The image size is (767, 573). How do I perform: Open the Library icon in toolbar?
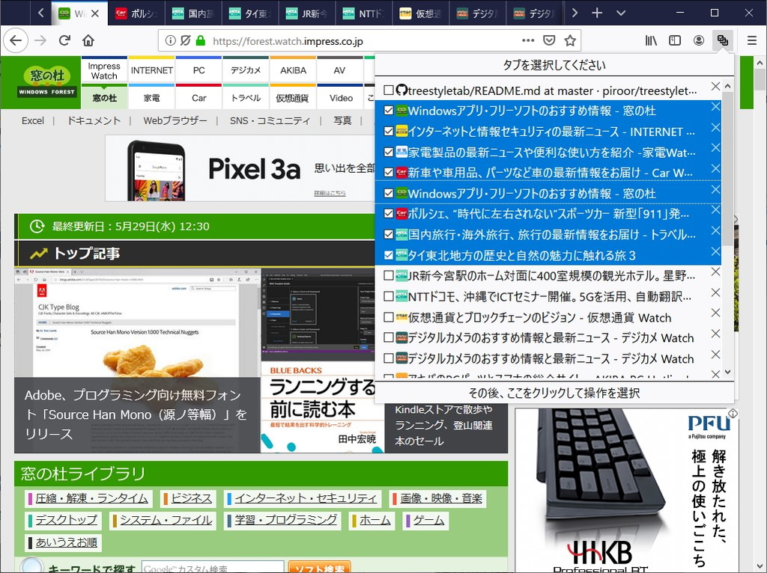point(651,40)
